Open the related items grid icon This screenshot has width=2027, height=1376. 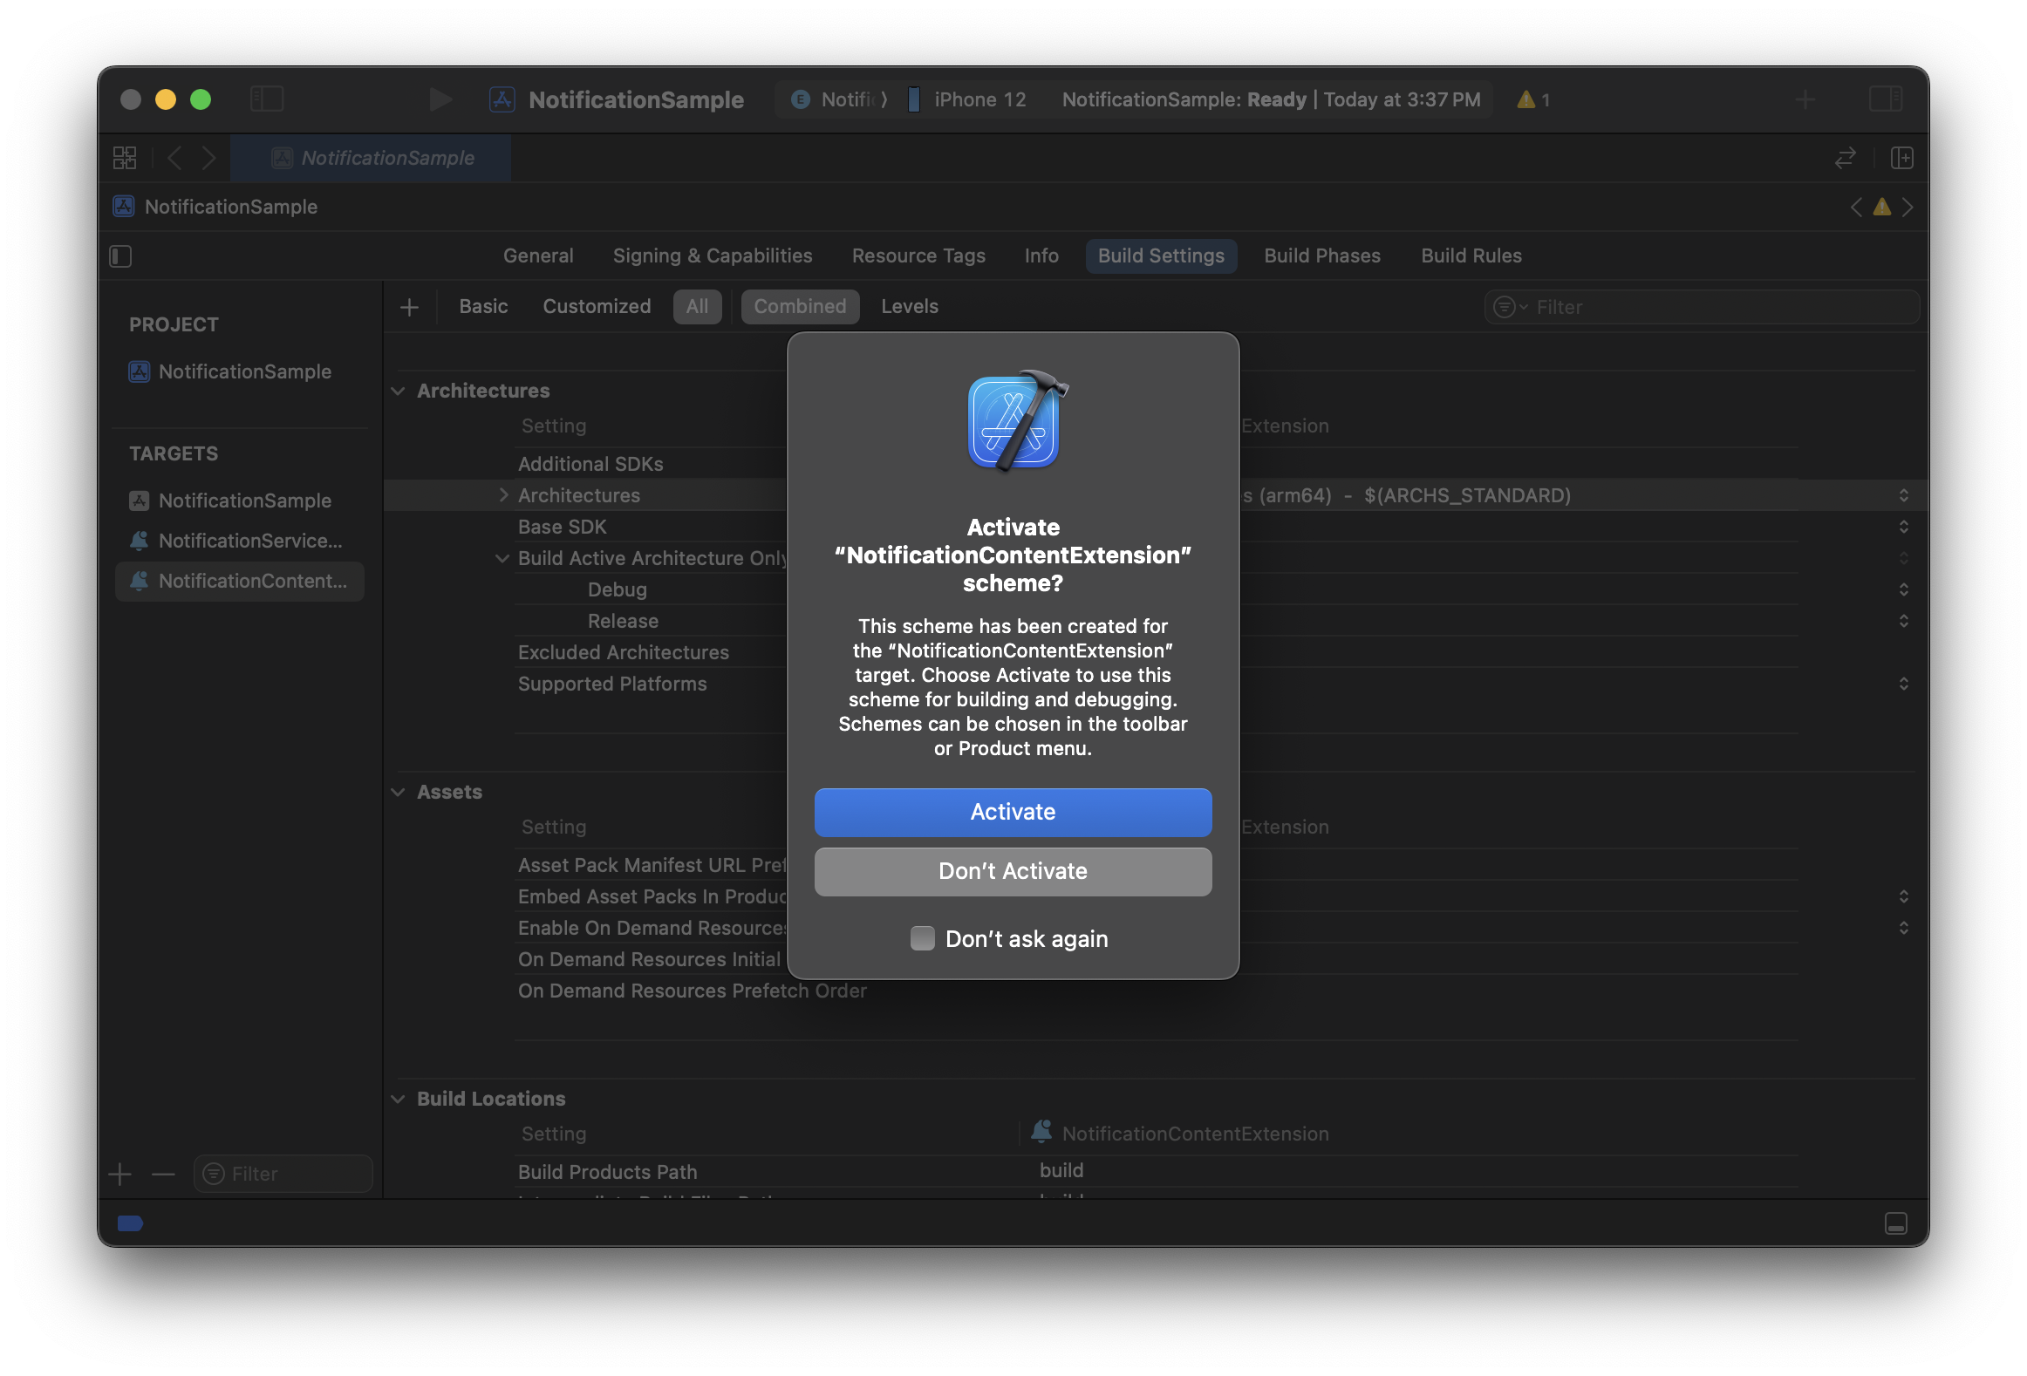click(125, 158)
